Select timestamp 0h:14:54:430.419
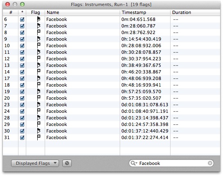Screen dimensions: 223x176 tap(141, 39)
